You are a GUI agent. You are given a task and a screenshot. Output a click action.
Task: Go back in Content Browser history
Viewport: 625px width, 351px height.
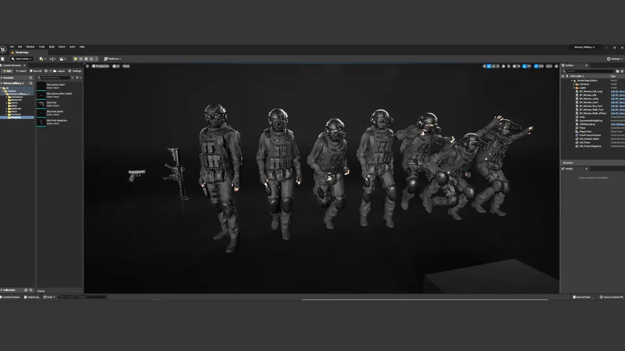coord(46,71)
